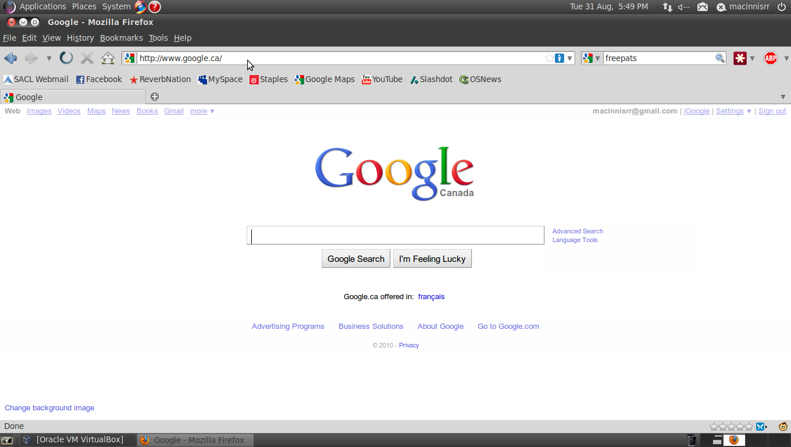
Task: Expand the back/forward history dropdown arrow
Action: click(x=49, y=58)
